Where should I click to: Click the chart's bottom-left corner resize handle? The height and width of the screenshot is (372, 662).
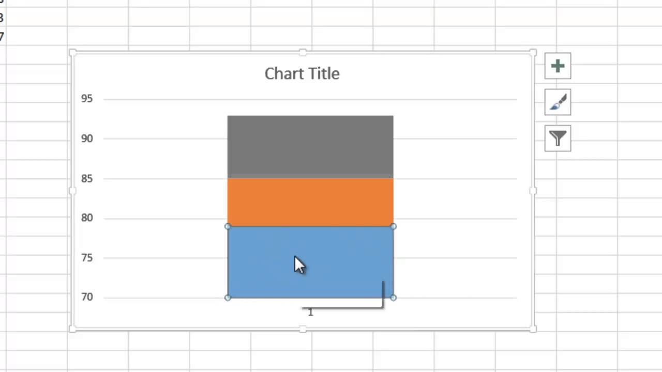72,329
